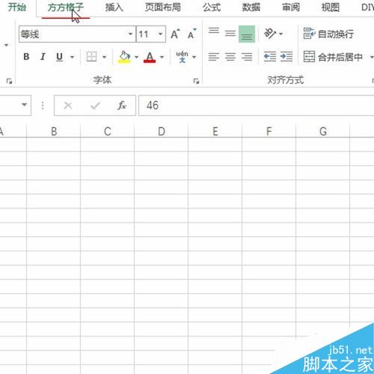374x374 pixels.
Task: Open fill color dropdown arrow
Action: coord(136,57)
